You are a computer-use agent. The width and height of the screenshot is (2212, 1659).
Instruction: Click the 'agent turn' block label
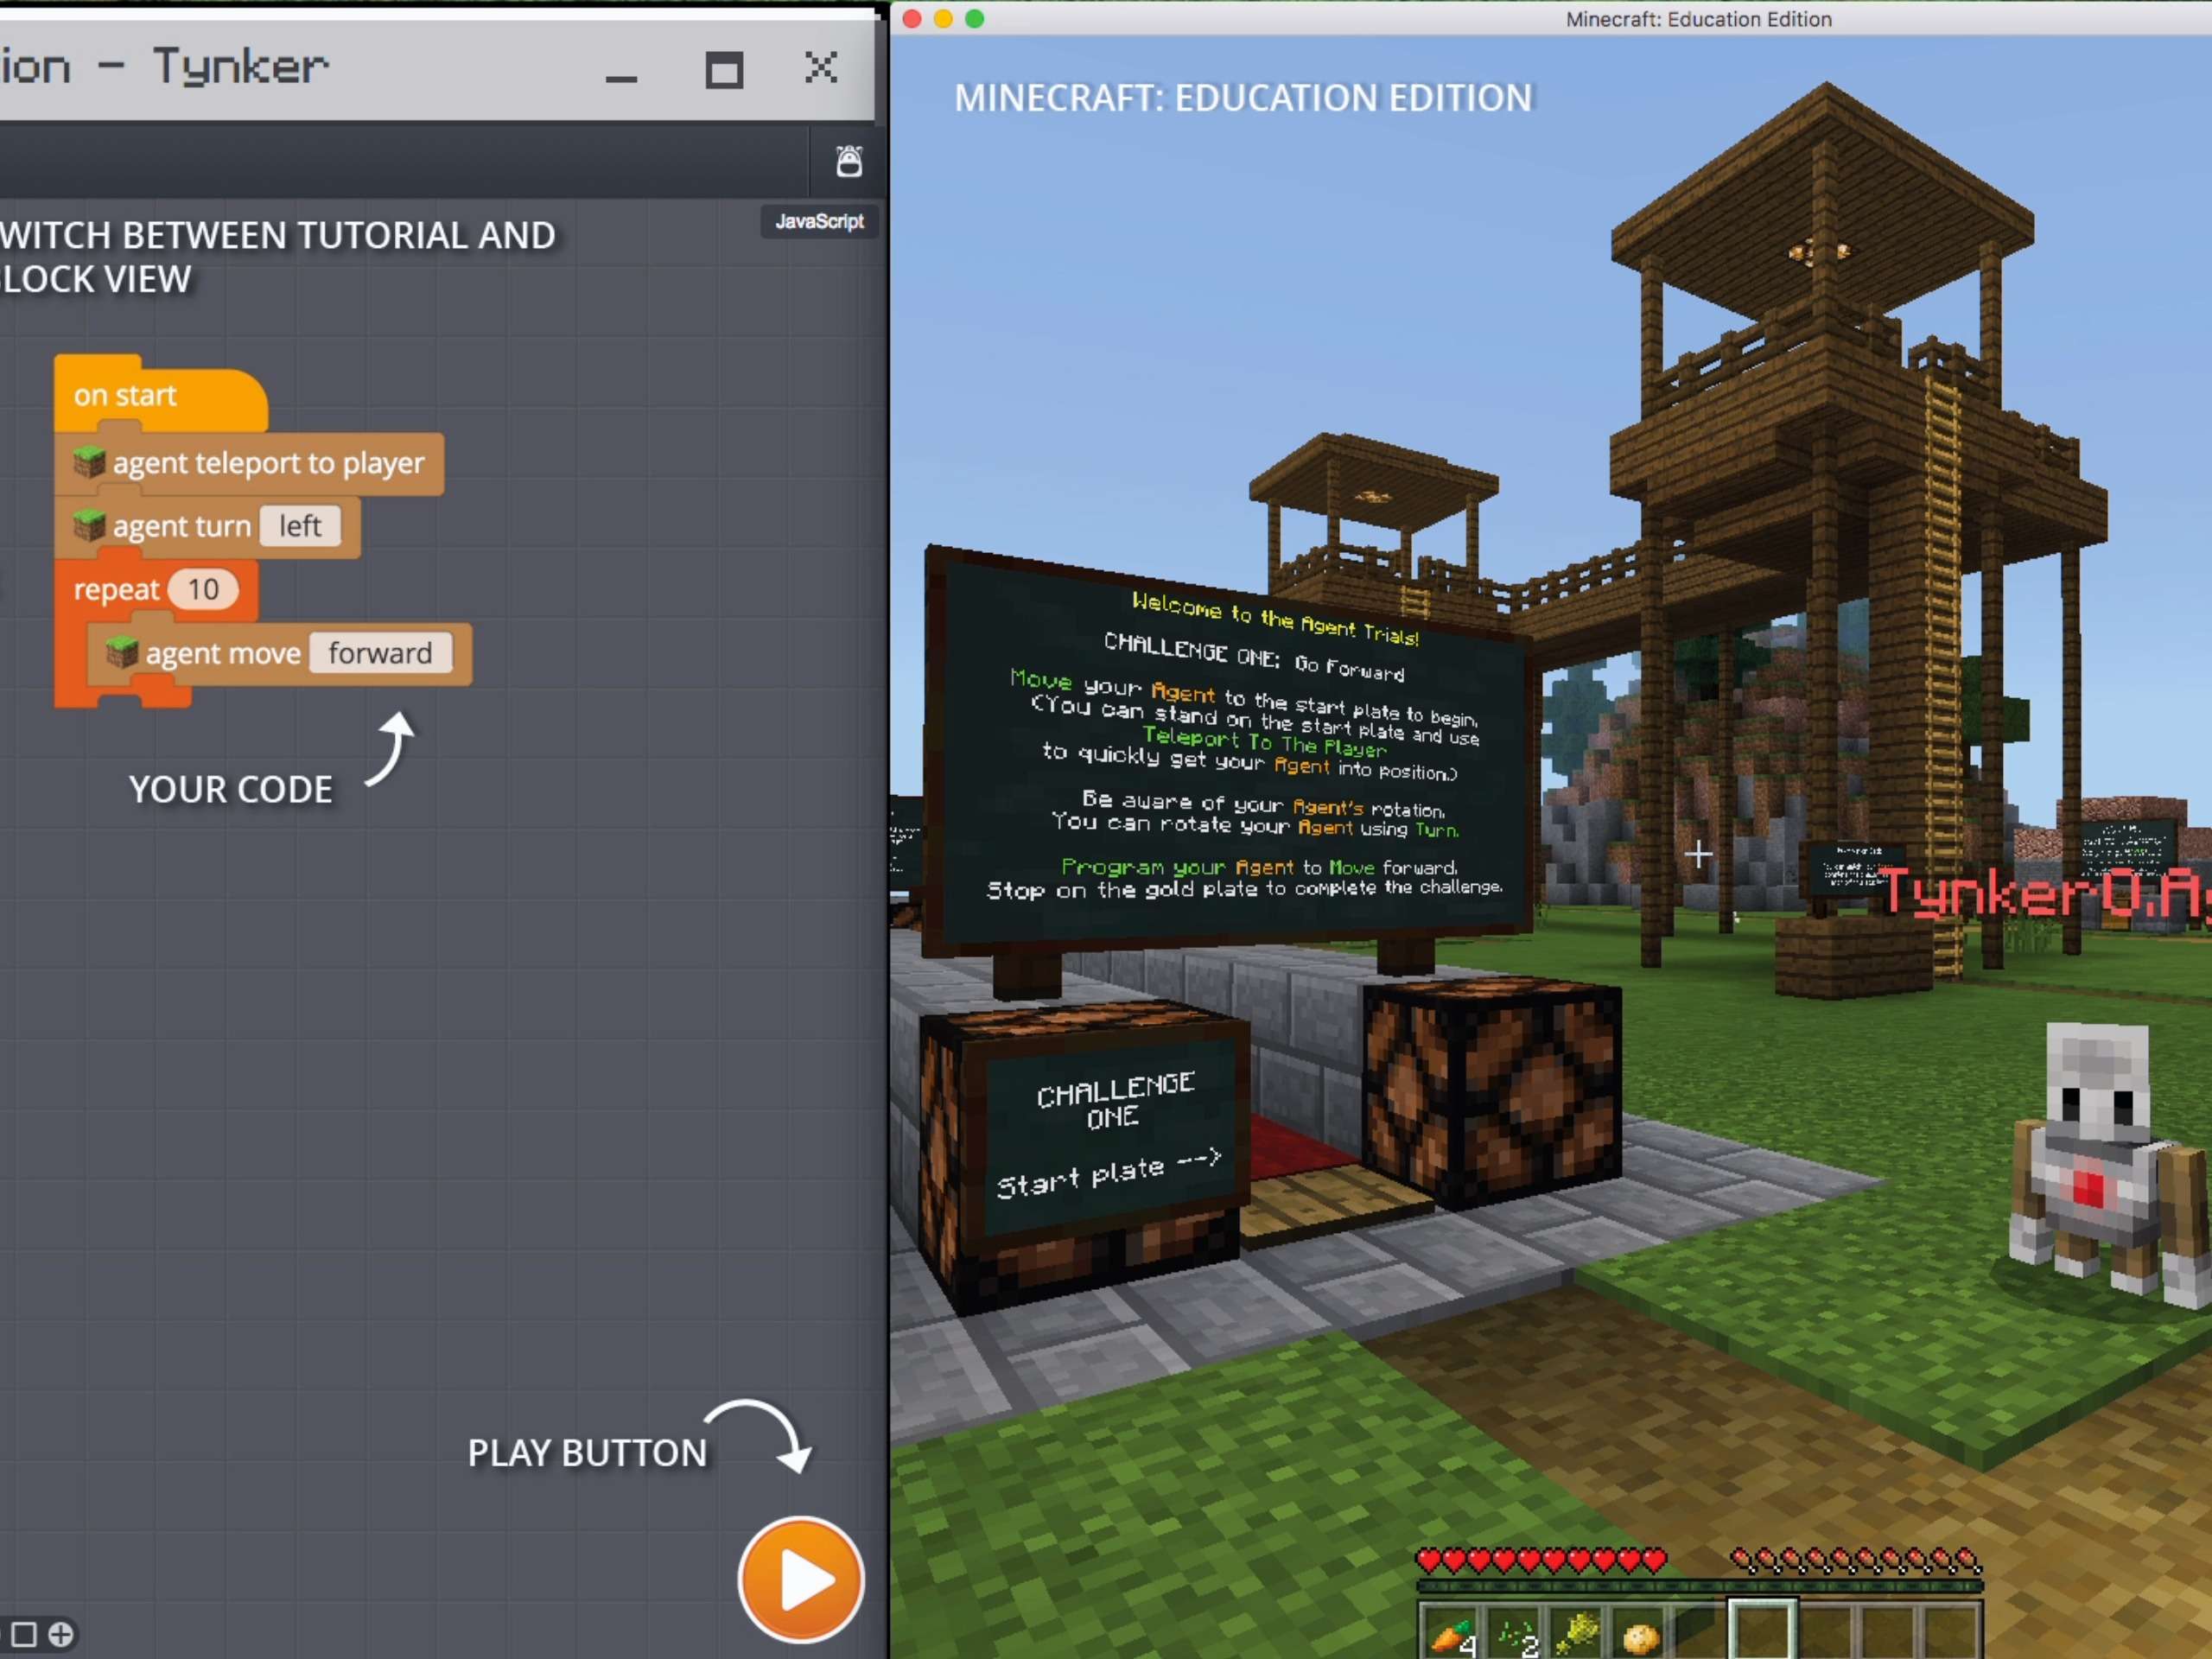click(182, 526)
